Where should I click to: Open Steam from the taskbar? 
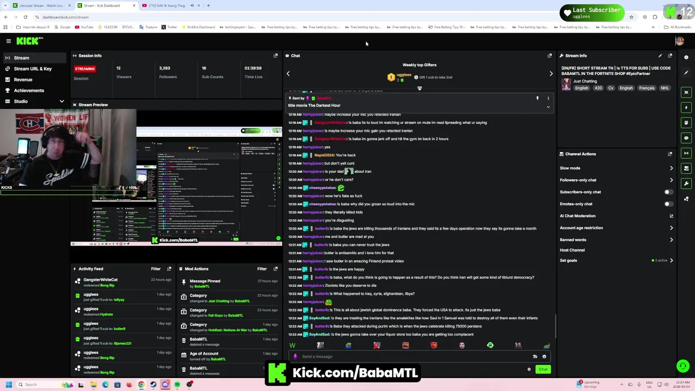[x=153, y=384]
